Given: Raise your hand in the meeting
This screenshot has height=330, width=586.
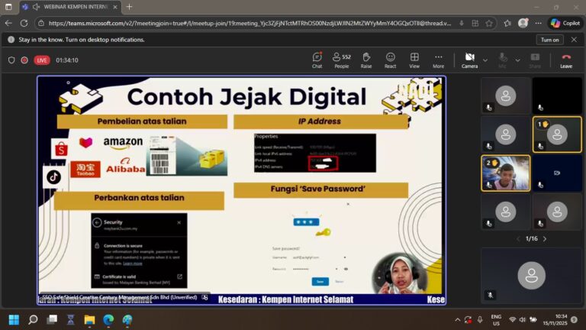Looking at the screenshot, I should [x=366, y=60].
